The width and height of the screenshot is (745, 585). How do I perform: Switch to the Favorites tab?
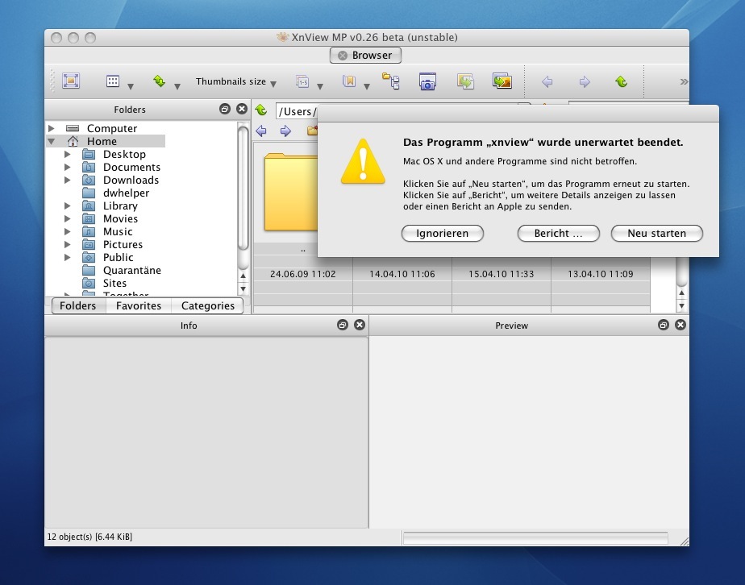(x=138, y=306)
